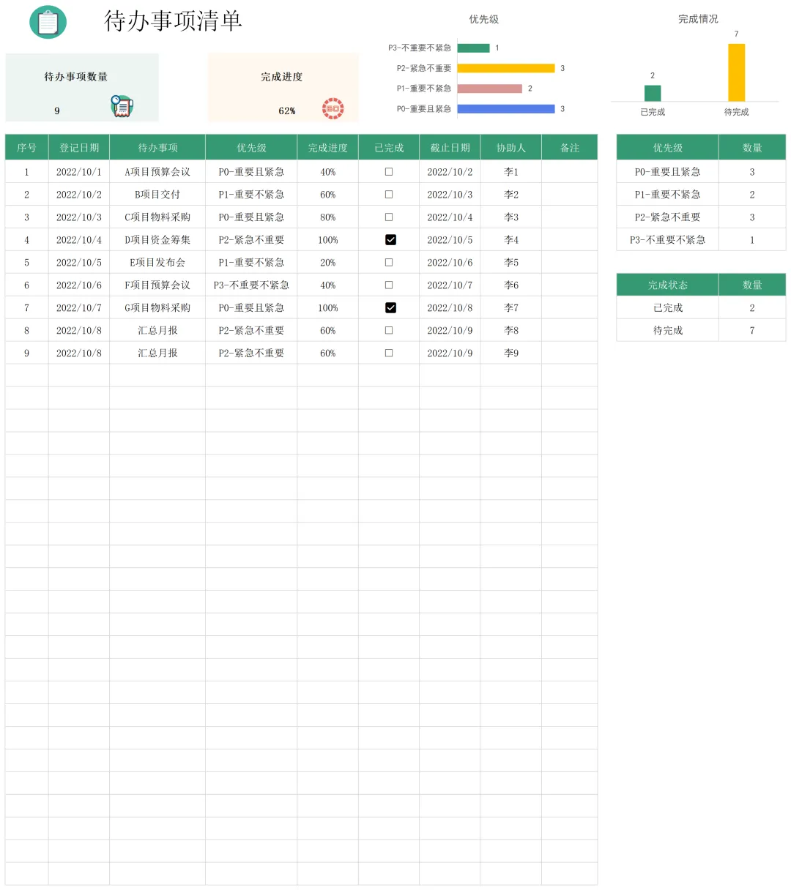
Task: Select the E项目发布会 cell
Action: [157, 262]
